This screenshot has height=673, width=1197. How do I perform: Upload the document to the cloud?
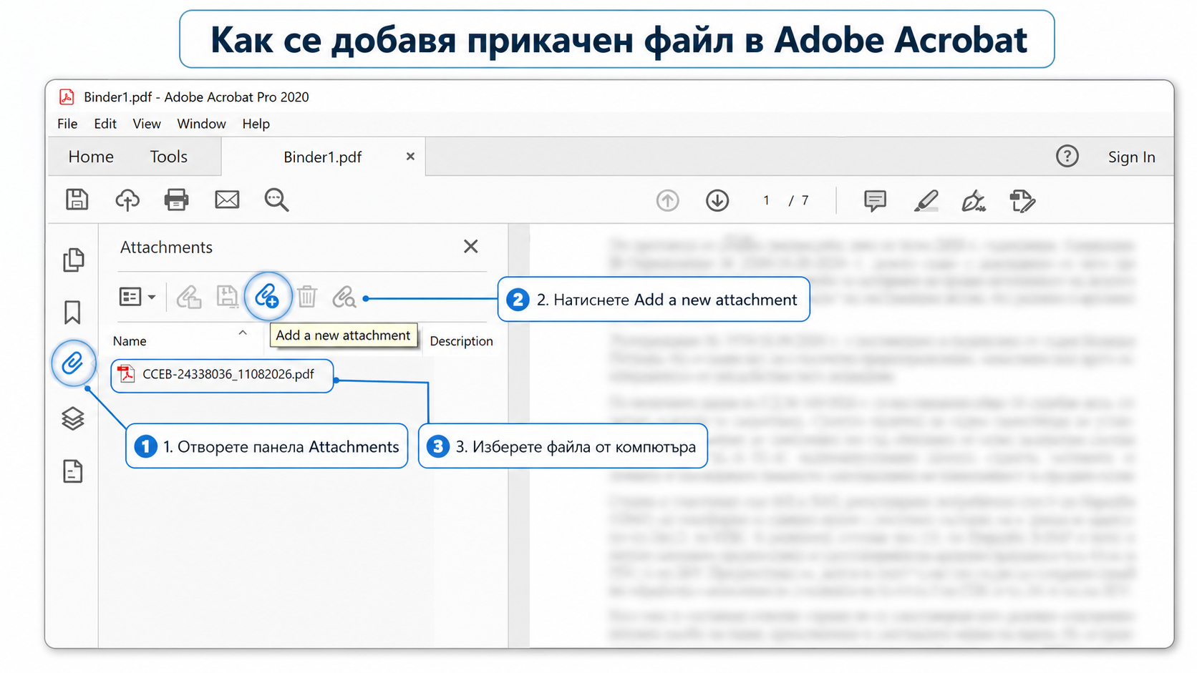pyautogui.click(x=127, y=200)
